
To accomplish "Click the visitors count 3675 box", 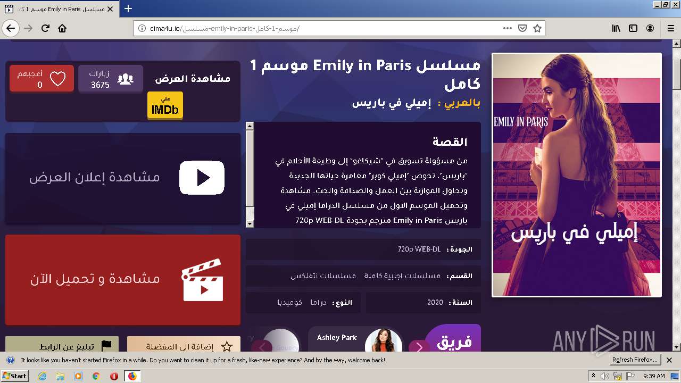I will click(x=111, y=79).
